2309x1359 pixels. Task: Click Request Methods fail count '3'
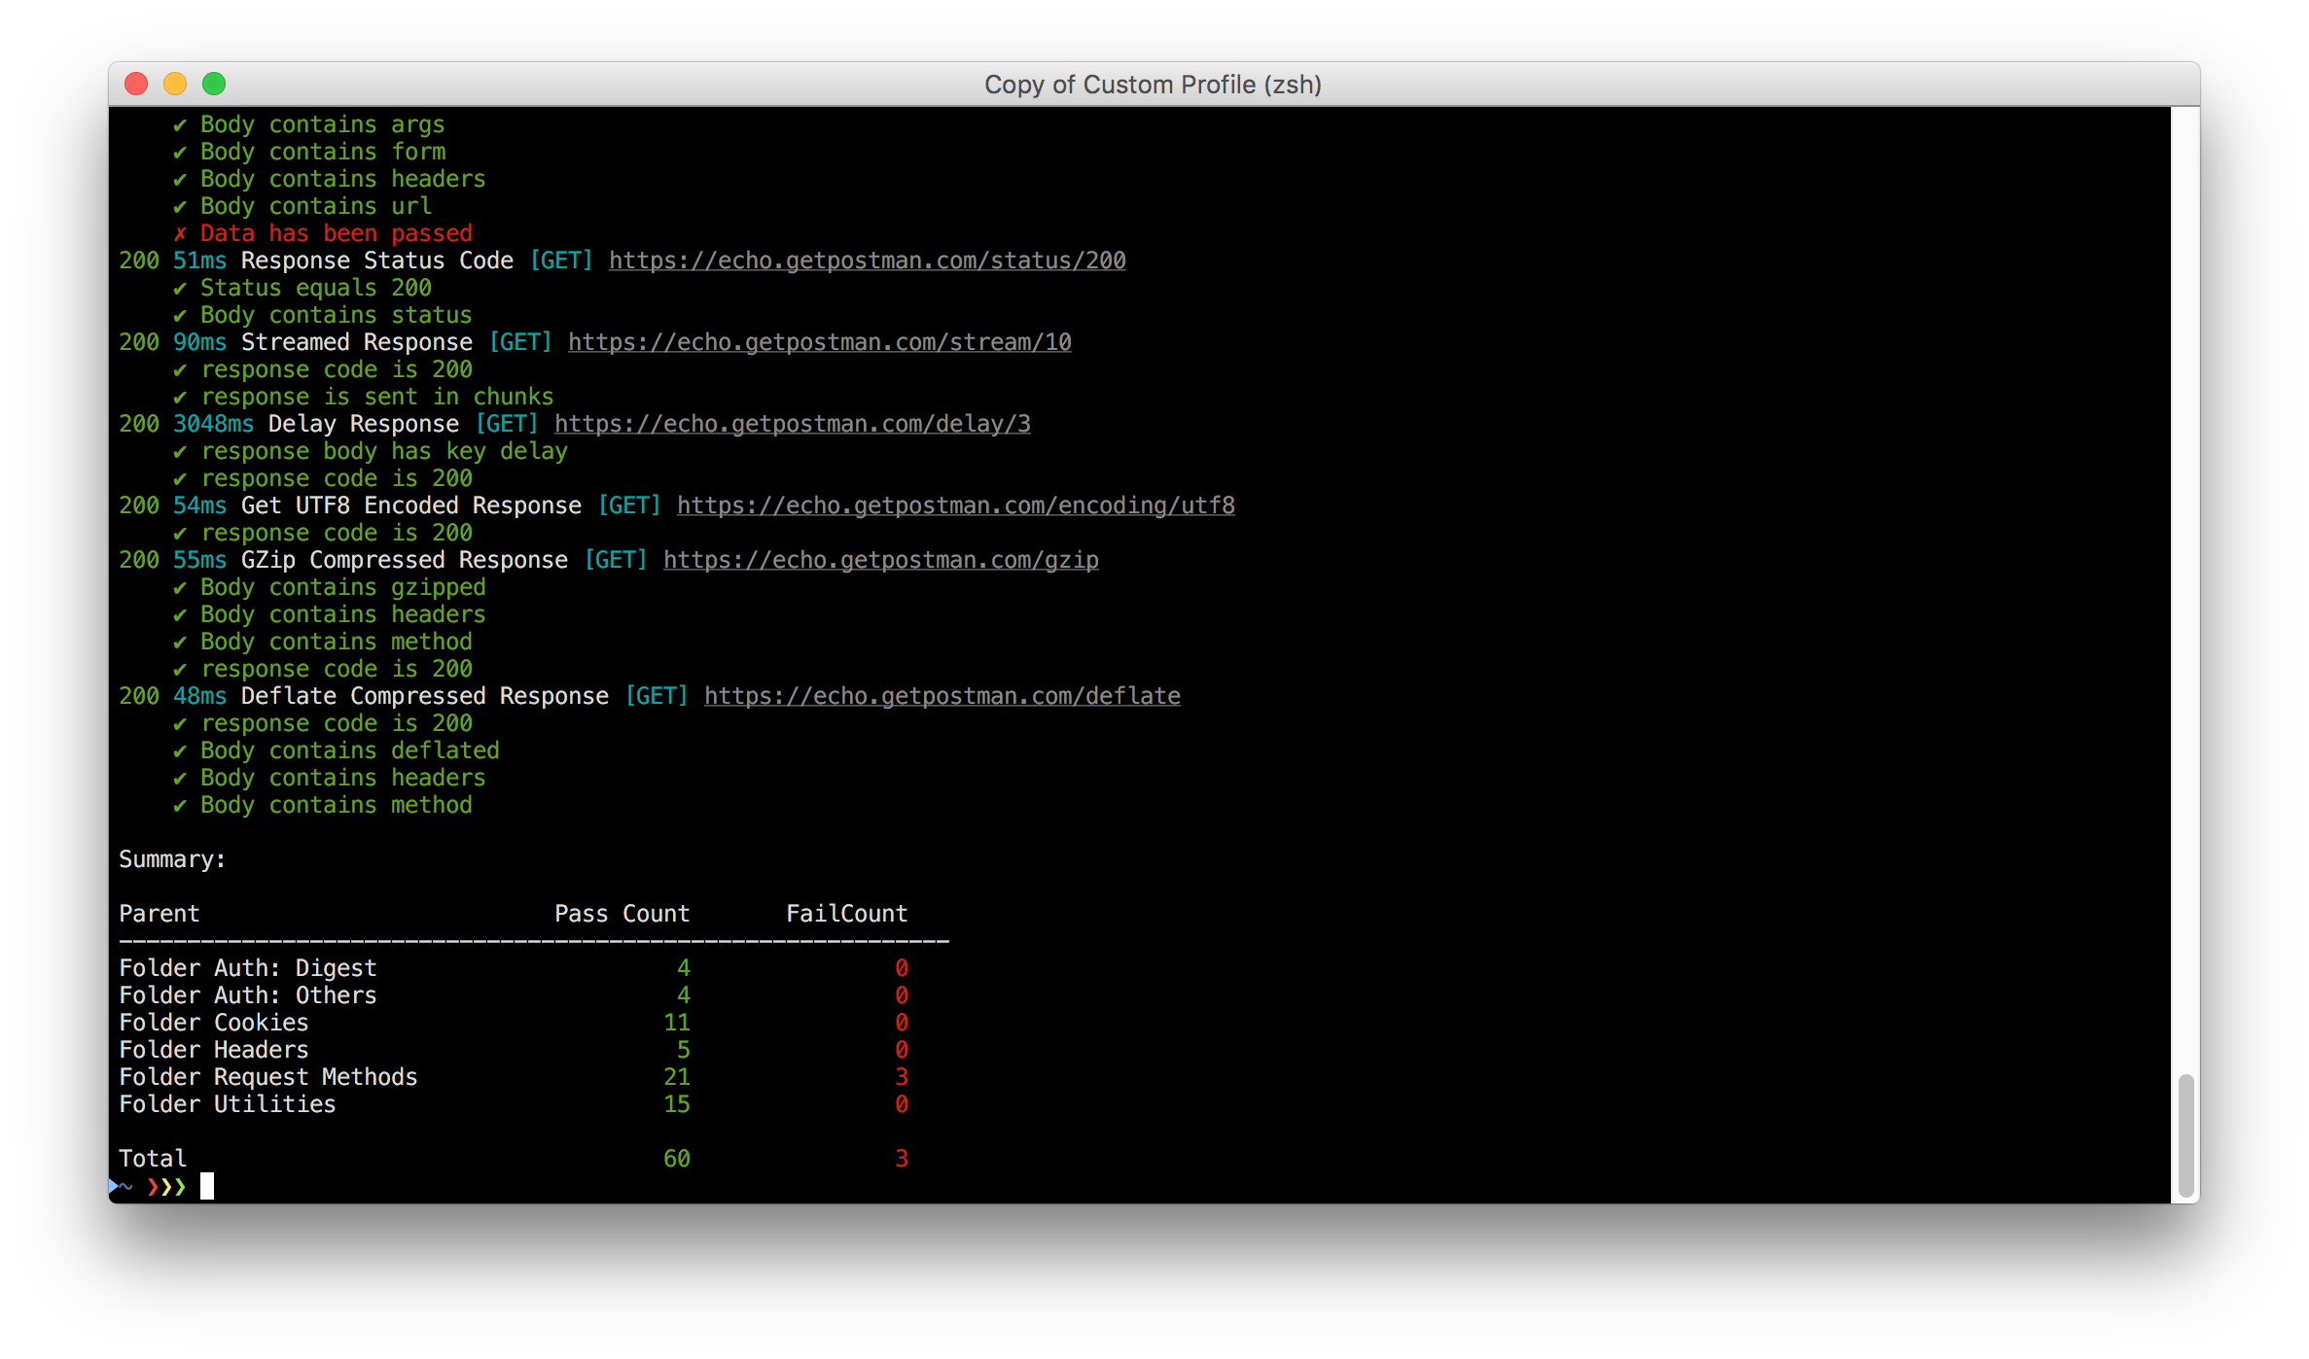[x=902, y=1077]
